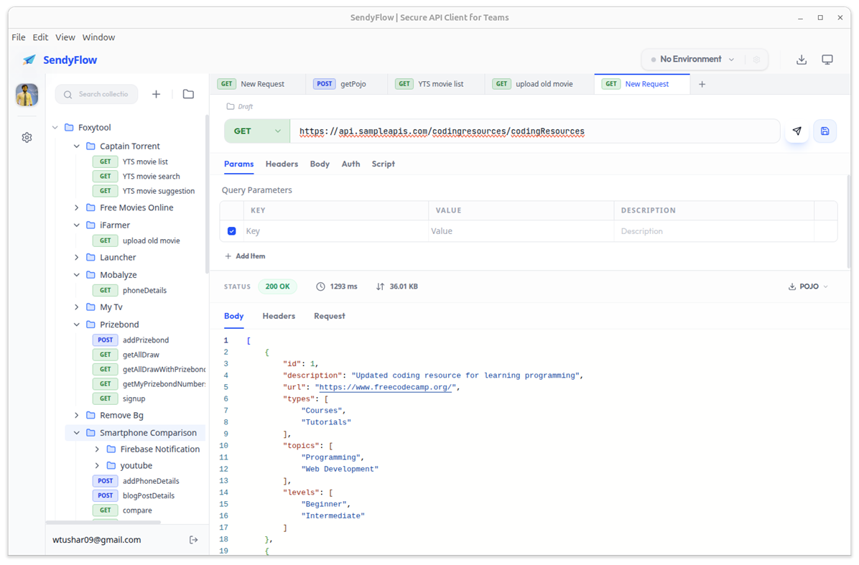Open the upload old movie tab
This screenshot has height=565, width=859.
(x=539, y=84)
